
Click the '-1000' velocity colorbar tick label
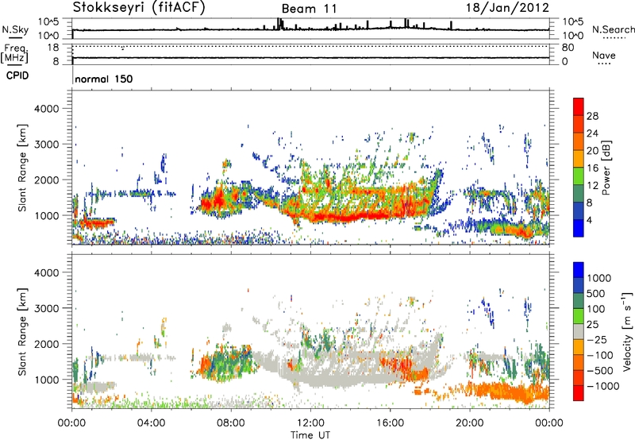(602, 386)
